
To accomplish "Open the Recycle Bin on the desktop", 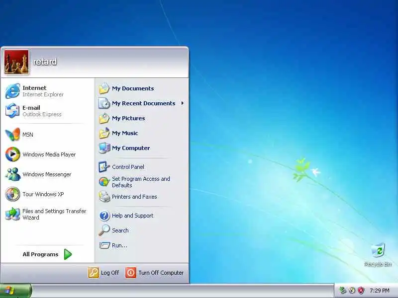I will click(378, 255).
